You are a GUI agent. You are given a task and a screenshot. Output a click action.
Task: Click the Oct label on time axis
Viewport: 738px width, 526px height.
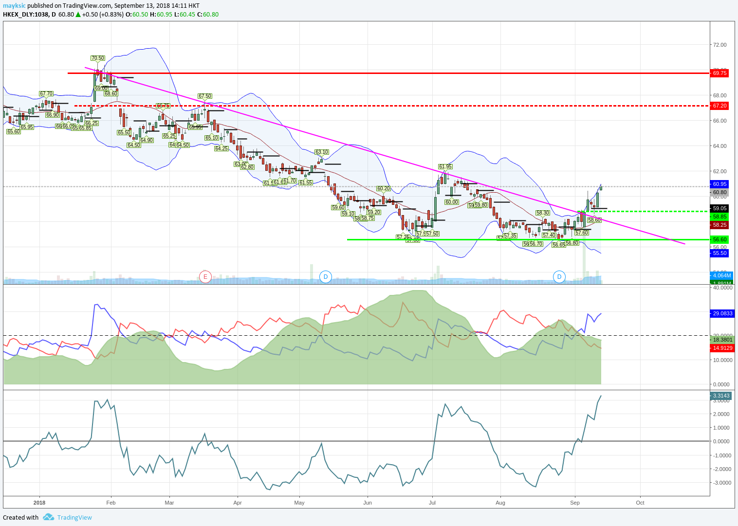[x=640, y=503]
